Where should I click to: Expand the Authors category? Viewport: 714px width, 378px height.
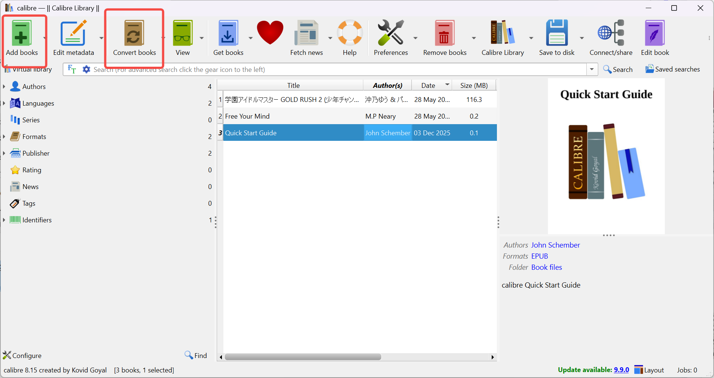coord(4,86)
